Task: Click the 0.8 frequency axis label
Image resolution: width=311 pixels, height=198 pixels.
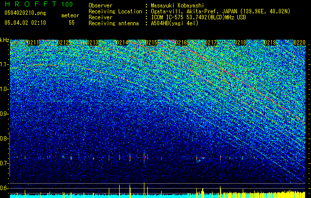Action: tap(4, 139)
